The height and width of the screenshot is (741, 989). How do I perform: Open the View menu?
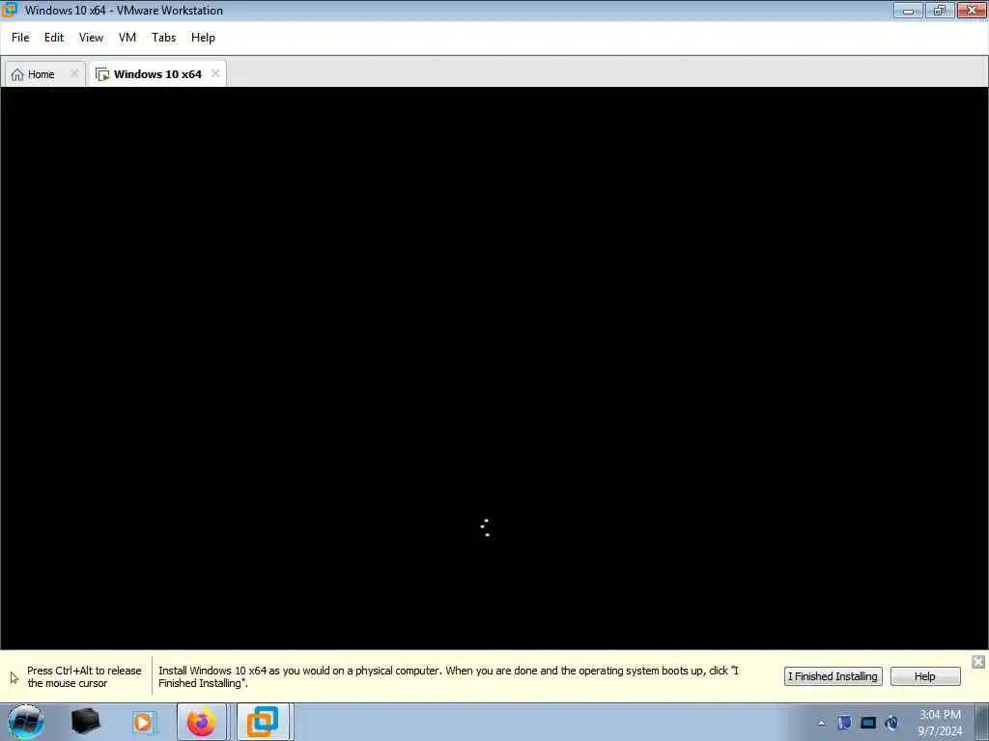91,38
